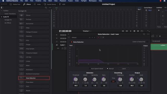Toggle the Noise Reduction enable switch

point(71,42)
